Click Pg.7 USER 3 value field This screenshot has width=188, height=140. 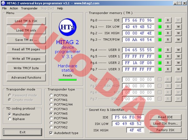138,69
